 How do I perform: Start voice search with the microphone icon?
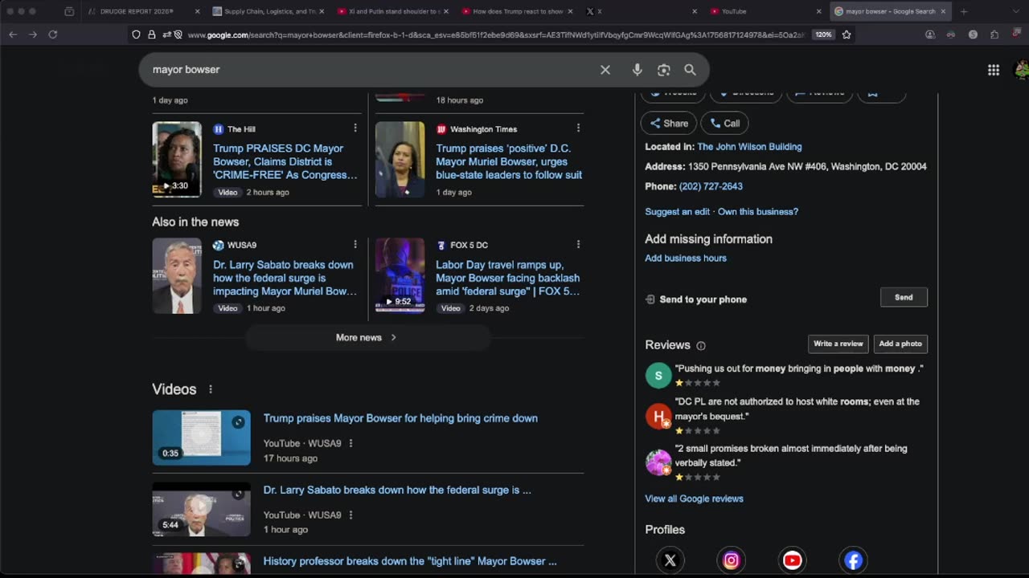[x=637, y=70]
